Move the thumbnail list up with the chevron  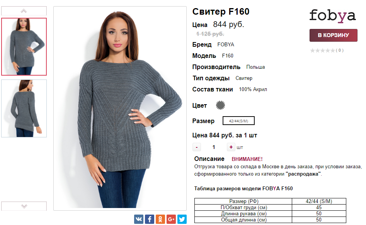point(24,11)
